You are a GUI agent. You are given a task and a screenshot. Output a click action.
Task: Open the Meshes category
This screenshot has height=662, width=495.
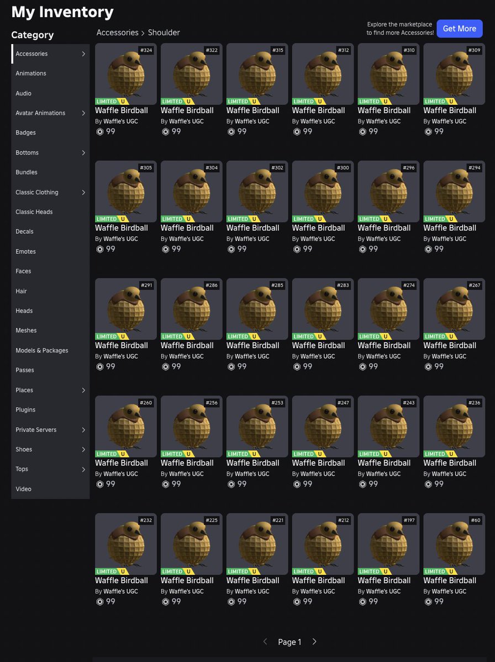pos(50,330)
